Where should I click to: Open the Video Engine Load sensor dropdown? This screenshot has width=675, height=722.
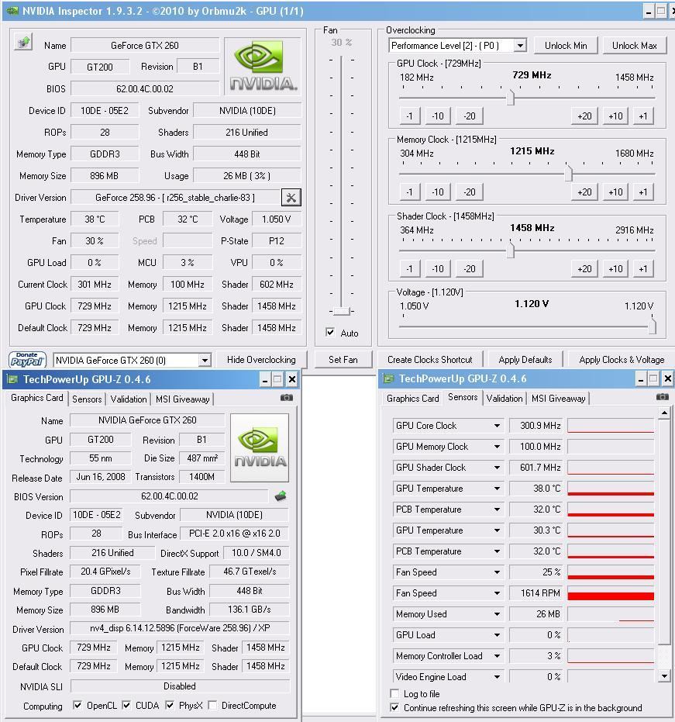point(497,676)
